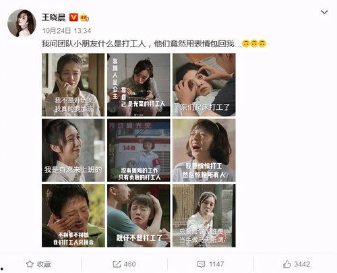The width and height of the screenshot is (337, 273).
Task: Click the orange V verified badge
Action: tap(73, 18)
